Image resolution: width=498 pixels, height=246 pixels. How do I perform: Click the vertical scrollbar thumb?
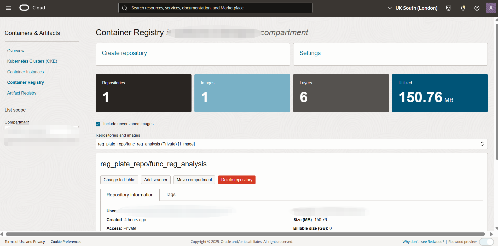(497, 91)
